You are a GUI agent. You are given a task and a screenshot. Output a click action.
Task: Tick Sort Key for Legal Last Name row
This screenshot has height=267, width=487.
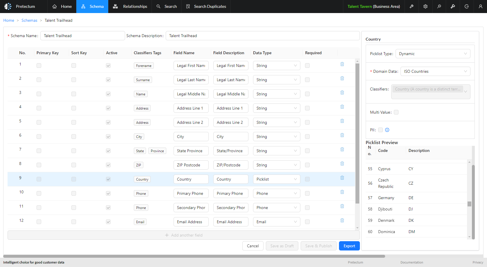[x=74, y=80]
